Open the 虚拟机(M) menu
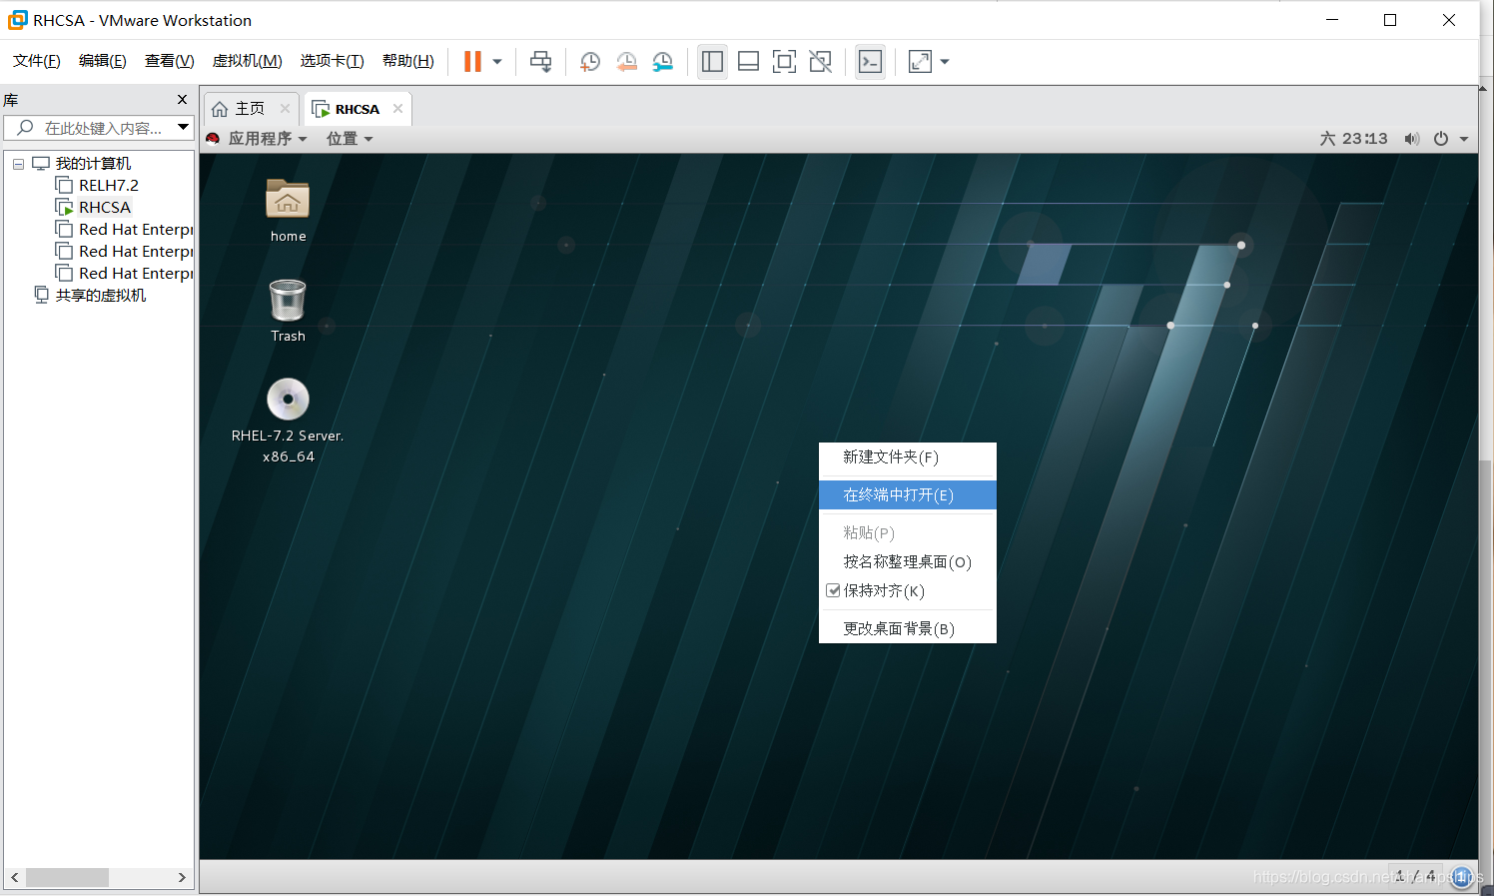 click(x=247, y=60)
